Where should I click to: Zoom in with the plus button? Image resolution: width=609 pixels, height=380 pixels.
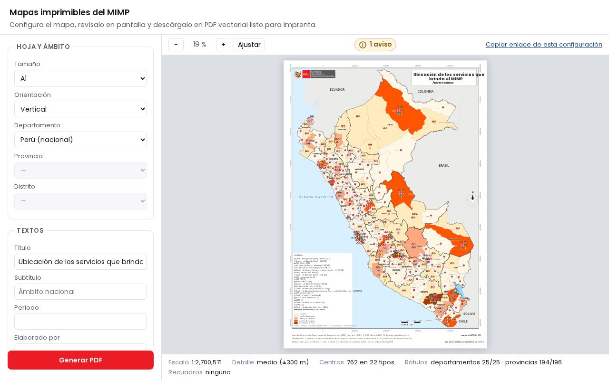[x=223, y=45]
